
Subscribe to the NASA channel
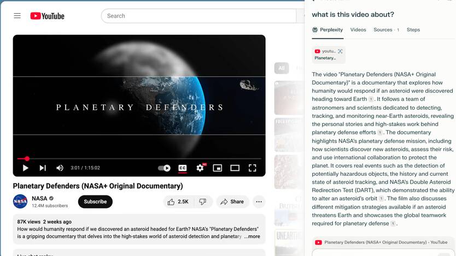[95, 201]
